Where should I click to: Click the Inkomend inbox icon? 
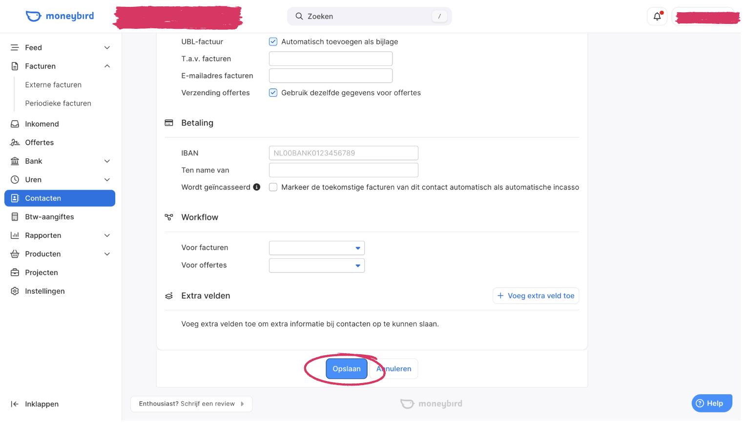pyautogui.click(x=15, y=124)
